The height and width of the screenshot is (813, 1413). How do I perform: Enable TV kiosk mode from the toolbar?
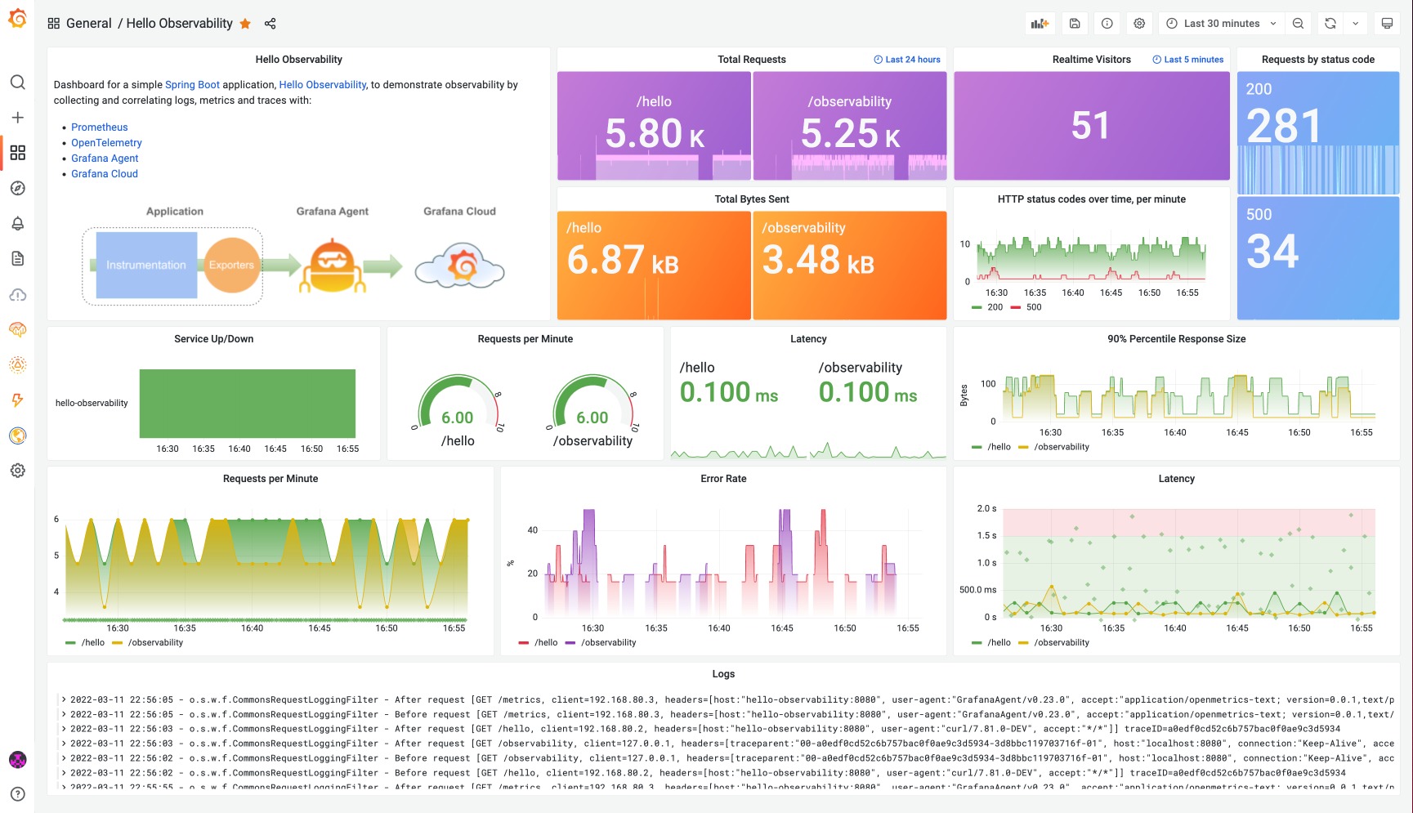point(1387,23)
